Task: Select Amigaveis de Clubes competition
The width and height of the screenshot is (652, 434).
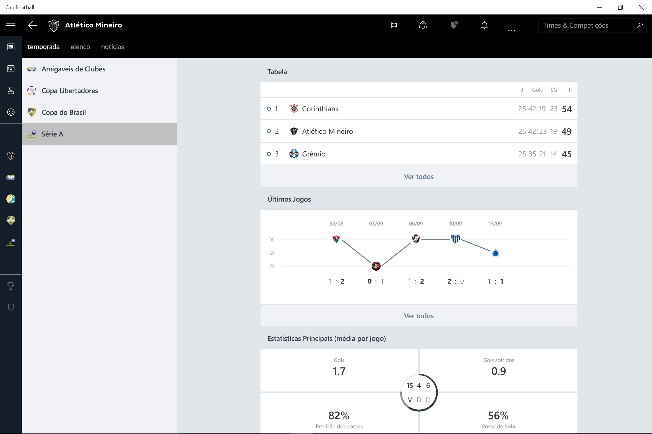Action: click(99, 69)
